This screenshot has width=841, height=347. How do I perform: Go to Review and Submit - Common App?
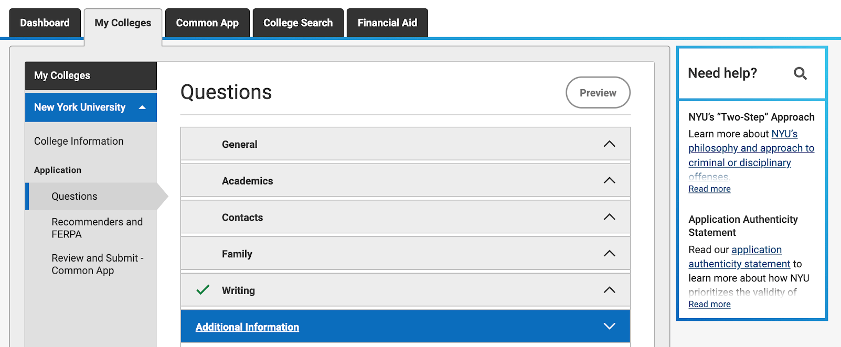(x=97, y=264)
